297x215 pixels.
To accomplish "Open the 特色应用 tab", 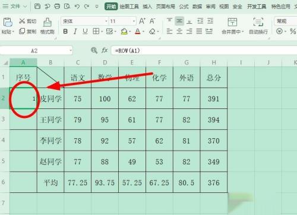I will pos(280,7).
